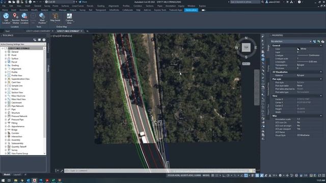
Task: Click the status bar customization menu icon
Action: 323,175
